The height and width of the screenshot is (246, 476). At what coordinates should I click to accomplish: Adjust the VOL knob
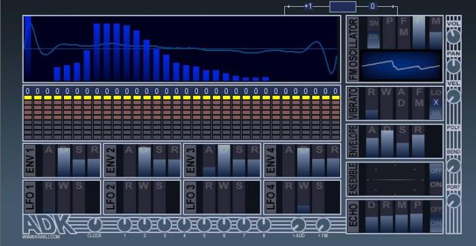click(x=454, y=36)
